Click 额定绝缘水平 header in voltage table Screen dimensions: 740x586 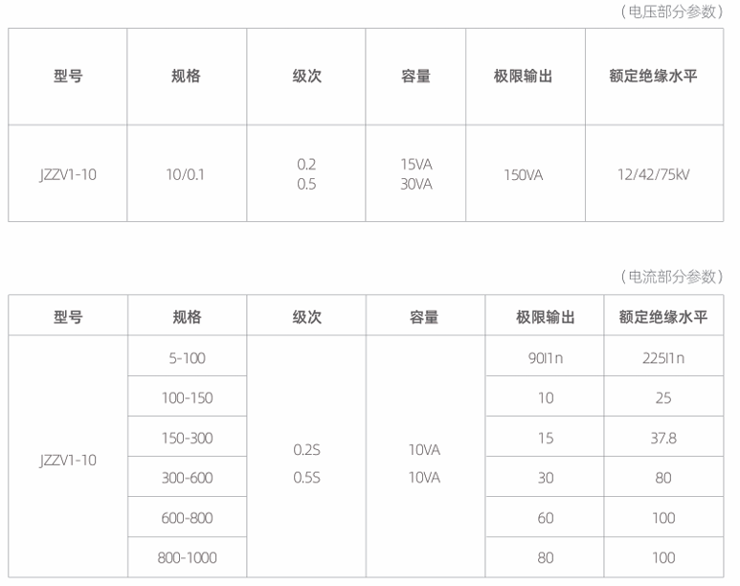tap(654, 77)
